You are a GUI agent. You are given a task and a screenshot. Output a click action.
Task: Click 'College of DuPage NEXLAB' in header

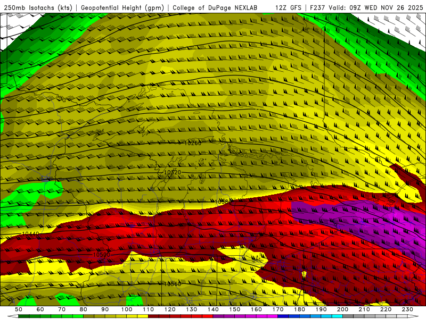215,7
